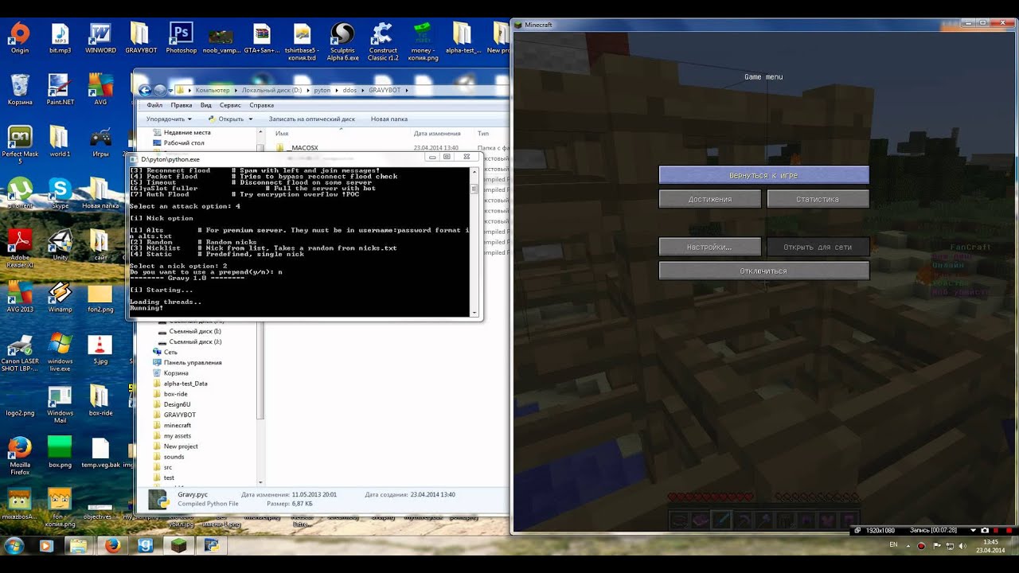Screen dimensions: 1019x573
Task: Open Windows Explorer from the taskbar
Action: pyautogui.click(x=78, y=546)
